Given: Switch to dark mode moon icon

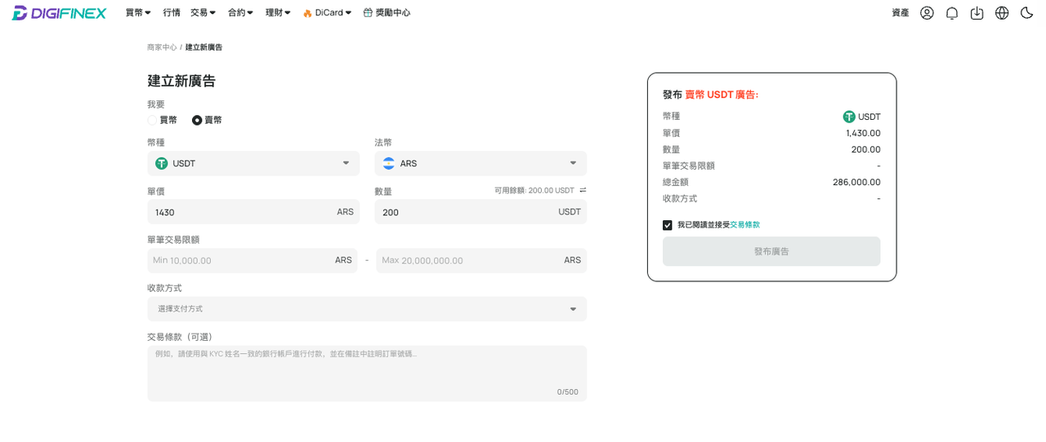Looking at the screenshot, I should 1026,13.
